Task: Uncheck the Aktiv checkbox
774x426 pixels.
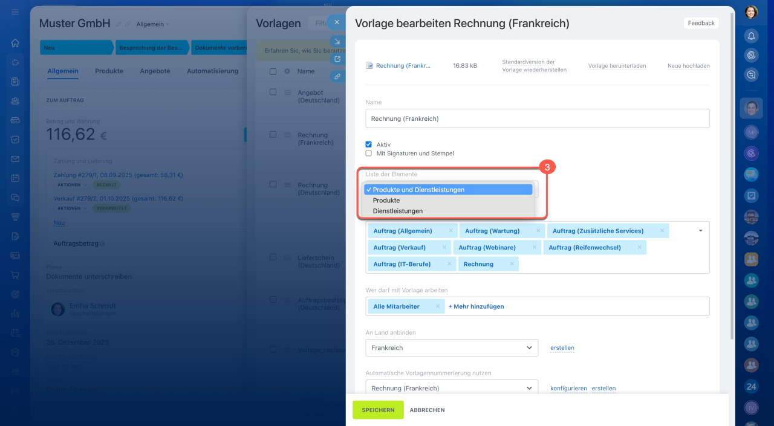Action: click(369, 144)
